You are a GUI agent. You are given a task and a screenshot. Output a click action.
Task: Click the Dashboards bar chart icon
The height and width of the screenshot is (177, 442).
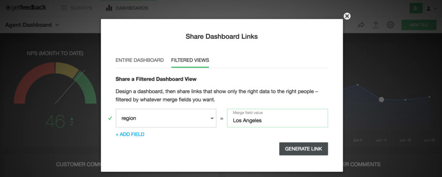click(109, 8)
